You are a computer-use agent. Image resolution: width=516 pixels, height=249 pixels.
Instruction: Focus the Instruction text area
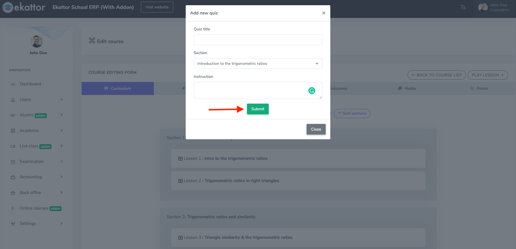coord(258,90)
